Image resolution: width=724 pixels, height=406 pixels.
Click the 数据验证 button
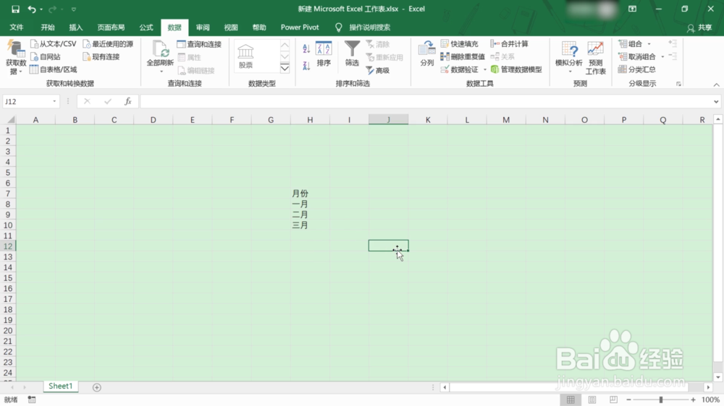click(x=460, y=69)
